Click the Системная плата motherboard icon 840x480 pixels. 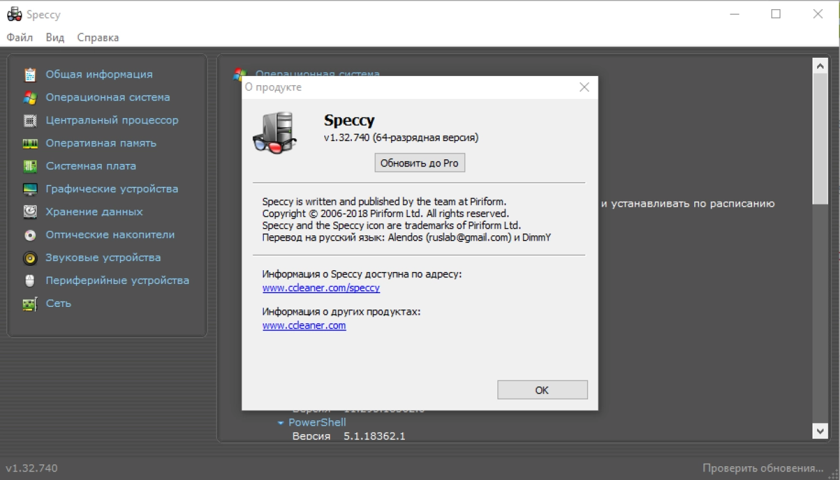pyautogui.click(x=30, y=167)
